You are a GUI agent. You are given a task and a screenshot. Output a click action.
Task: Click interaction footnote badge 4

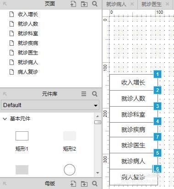point(158,122)
